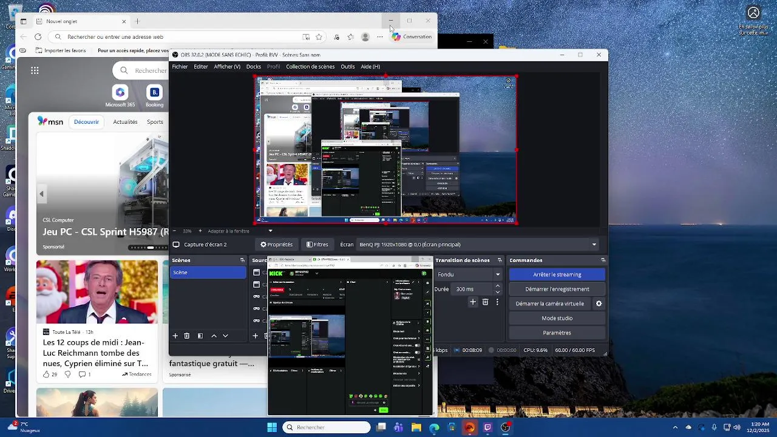
Task: Click Démarrer l'enregistrement
Action: (557, 290)
